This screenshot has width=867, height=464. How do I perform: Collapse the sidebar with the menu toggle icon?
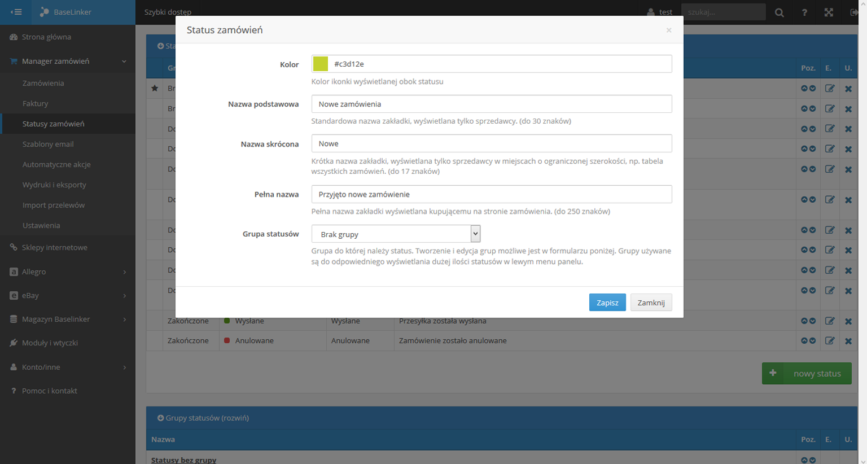click(16, 12)
